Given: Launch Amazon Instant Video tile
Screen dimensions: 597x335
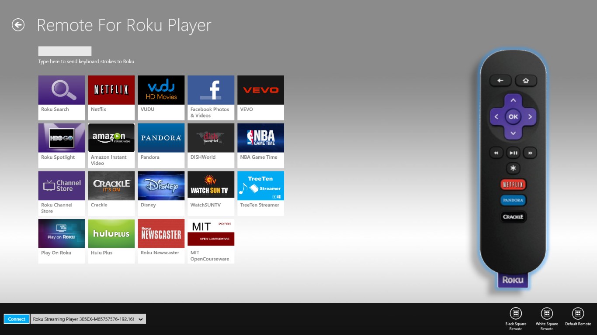Looking at the screenshot, I should pos(111,146).
